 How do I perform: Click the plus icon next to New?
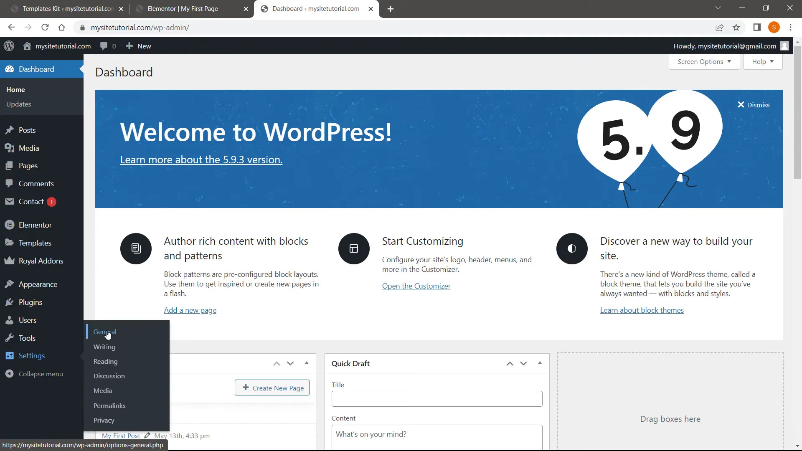point(129,46)
